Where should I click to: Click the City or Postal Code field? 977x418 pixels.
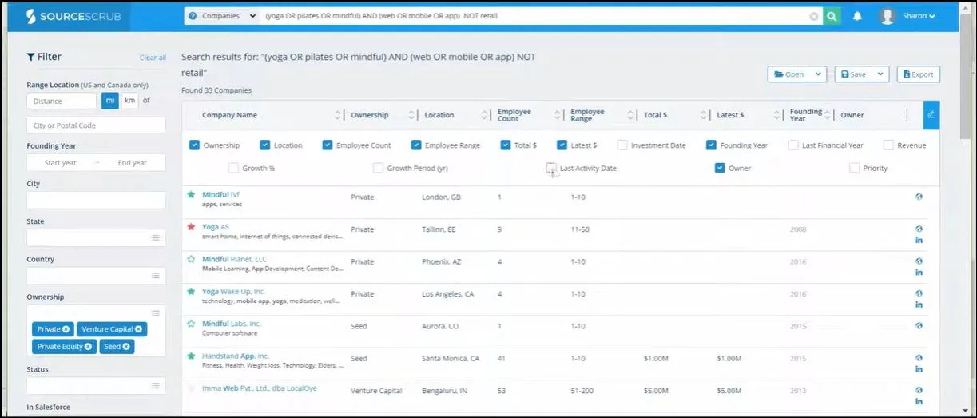[96, 125]
